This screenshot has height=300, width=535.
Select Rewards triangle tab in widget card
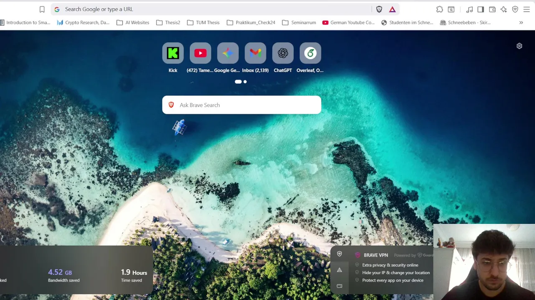point(339,270)
